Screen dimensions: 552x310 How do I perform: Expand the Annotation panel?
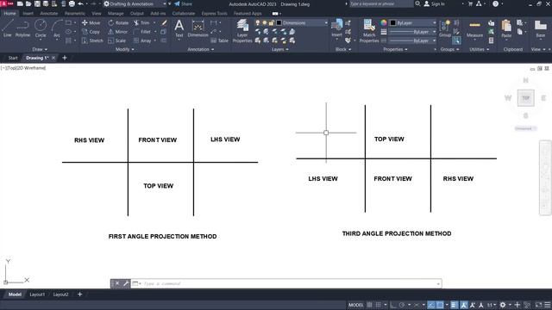[201, 50]
